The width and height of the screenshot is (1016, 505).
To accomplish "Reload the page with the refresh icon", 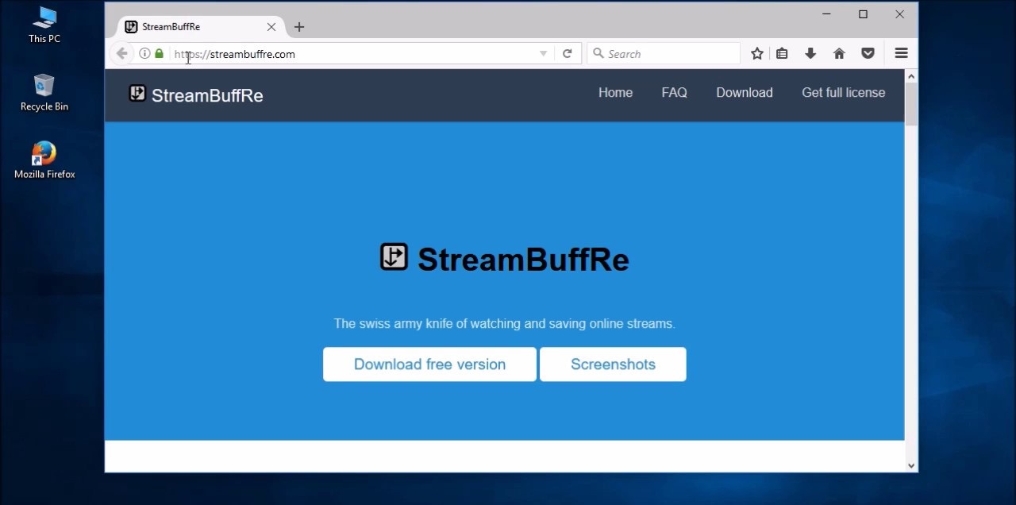I will (567, 54).
